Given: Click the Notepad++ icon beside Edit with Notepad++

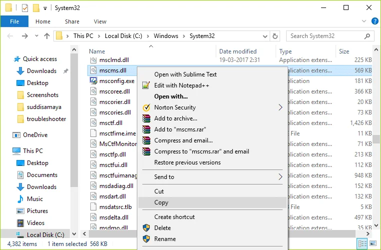Looking at the screenshot, I should 146,85.
